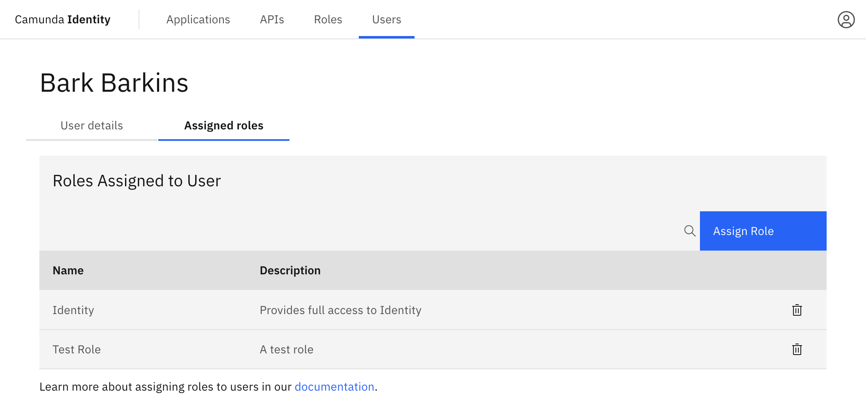Open the user account profile icon
Image resolution: width=866 pixels, height=398 pixels.
click(x=846, y=19)
